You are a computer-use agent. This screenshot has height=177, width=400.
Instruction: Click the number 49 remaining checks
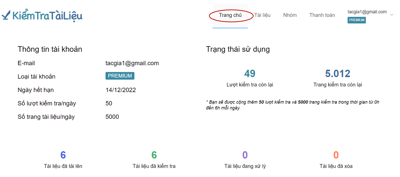pyautogui.click(x=250, y=73)
